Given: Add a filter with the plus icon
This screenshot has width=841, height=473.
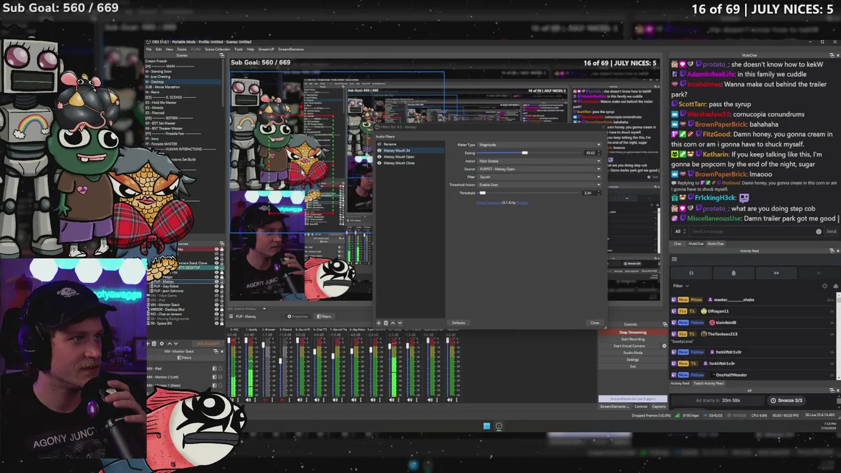Looking at the screenshot, I should click(378, 323).
